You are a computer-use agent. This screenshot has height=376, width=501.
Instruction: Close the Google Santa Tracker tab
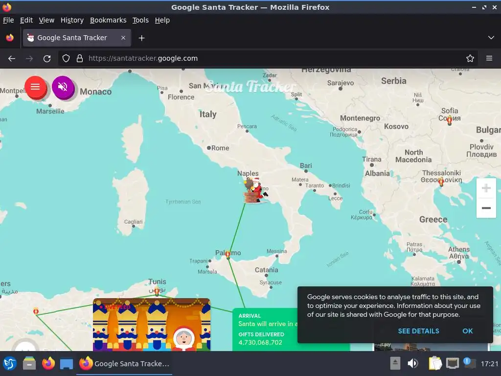point(123,38)
